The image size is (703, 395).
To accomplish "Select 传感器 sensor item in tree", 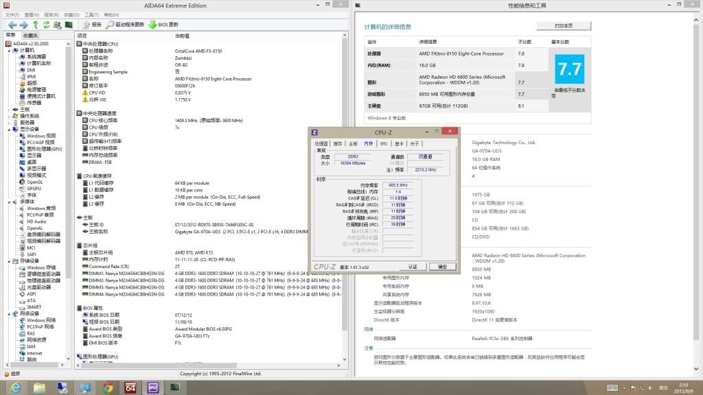I will (x=34, y=103).
